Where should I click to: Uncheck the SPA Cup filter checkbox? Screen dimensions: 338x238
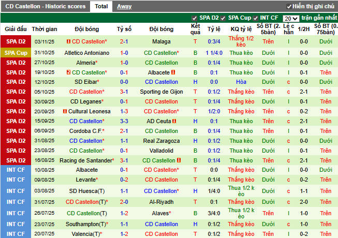pyautogui.click(x=223, y=18)
